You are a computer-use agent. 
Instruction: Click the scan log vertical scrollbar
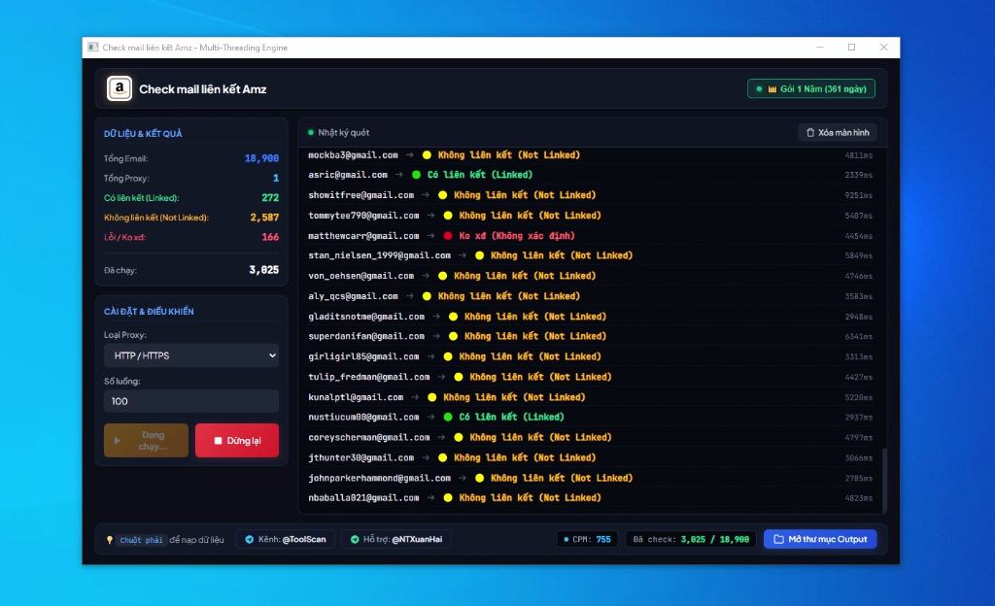pos(884,479)
